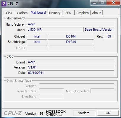Select the motherboard Manufacturer field showing Acer
Image resolution: width=121 pixels, height=118 pixels.
pyautogui.click(x=71, y=24)
